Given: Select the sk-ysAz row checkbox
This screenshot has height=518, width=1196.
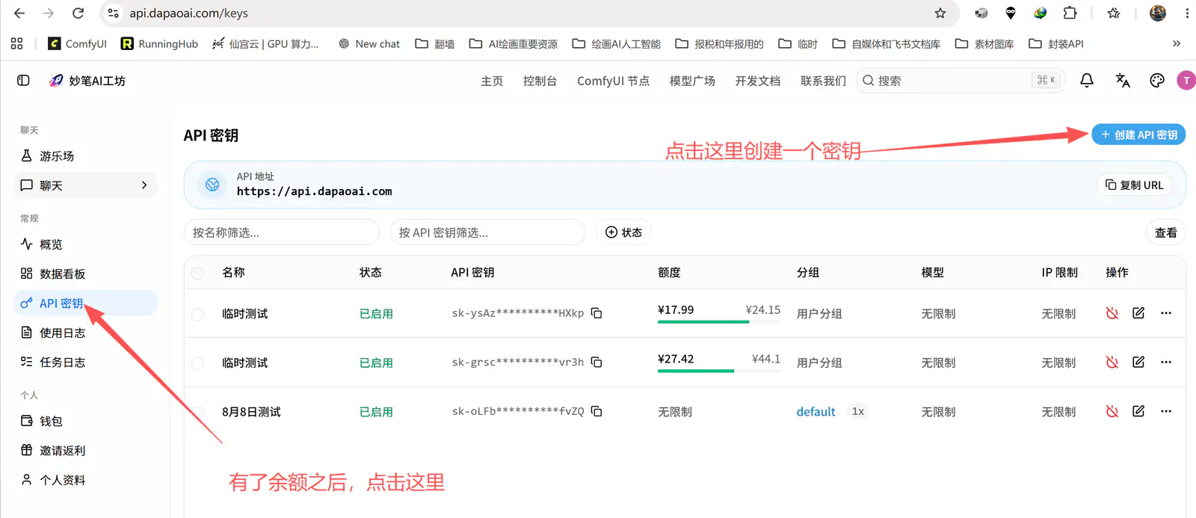Looking at the screenshot, I should (197, 314).
